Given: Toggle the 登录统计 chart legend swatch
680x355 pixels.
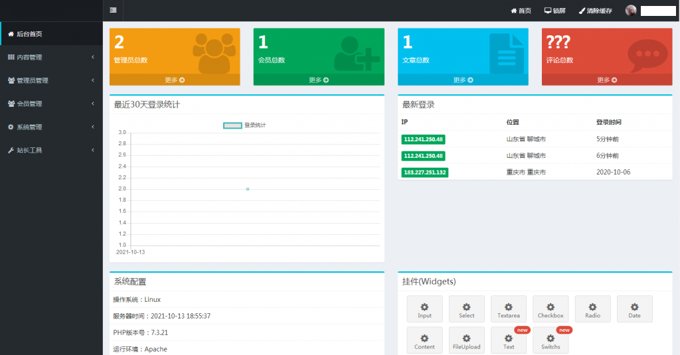Looking at the screenshot, I should 232,125.
